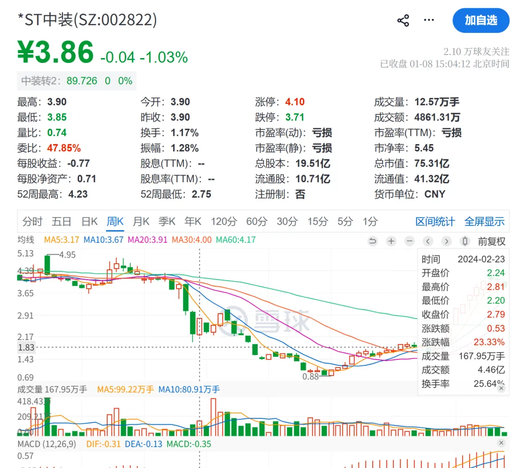
Task: Switch to the 分时 tab
Action: click(32, 222)
